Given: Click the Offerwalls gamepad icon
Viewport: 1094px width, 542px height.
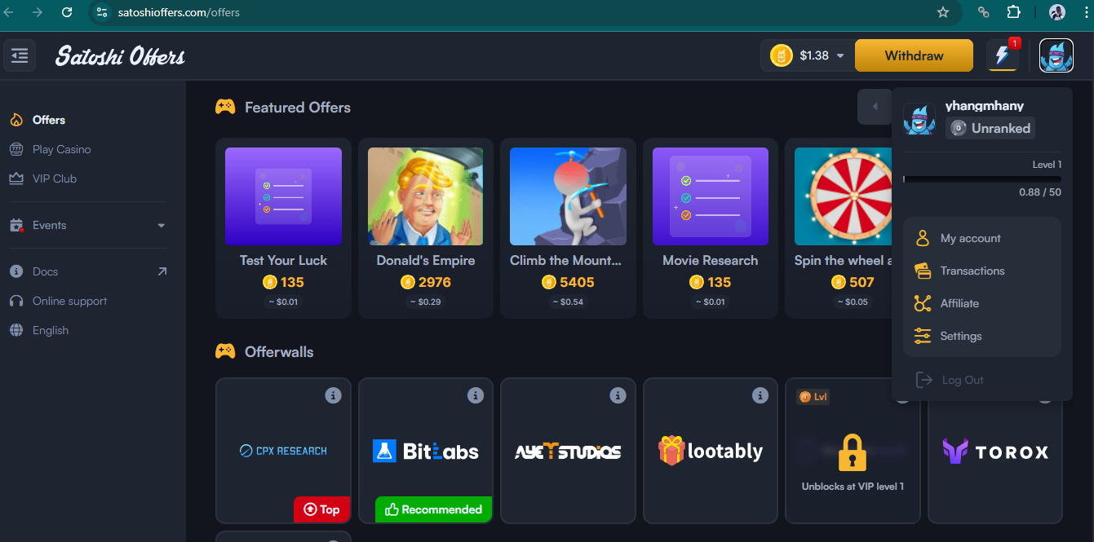Looking at the screenshot, I should (x=225, y=351).
